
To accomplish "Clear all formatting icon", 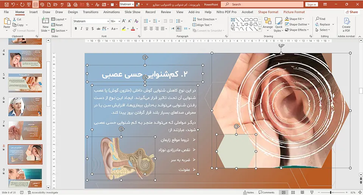I will (137, 21).
